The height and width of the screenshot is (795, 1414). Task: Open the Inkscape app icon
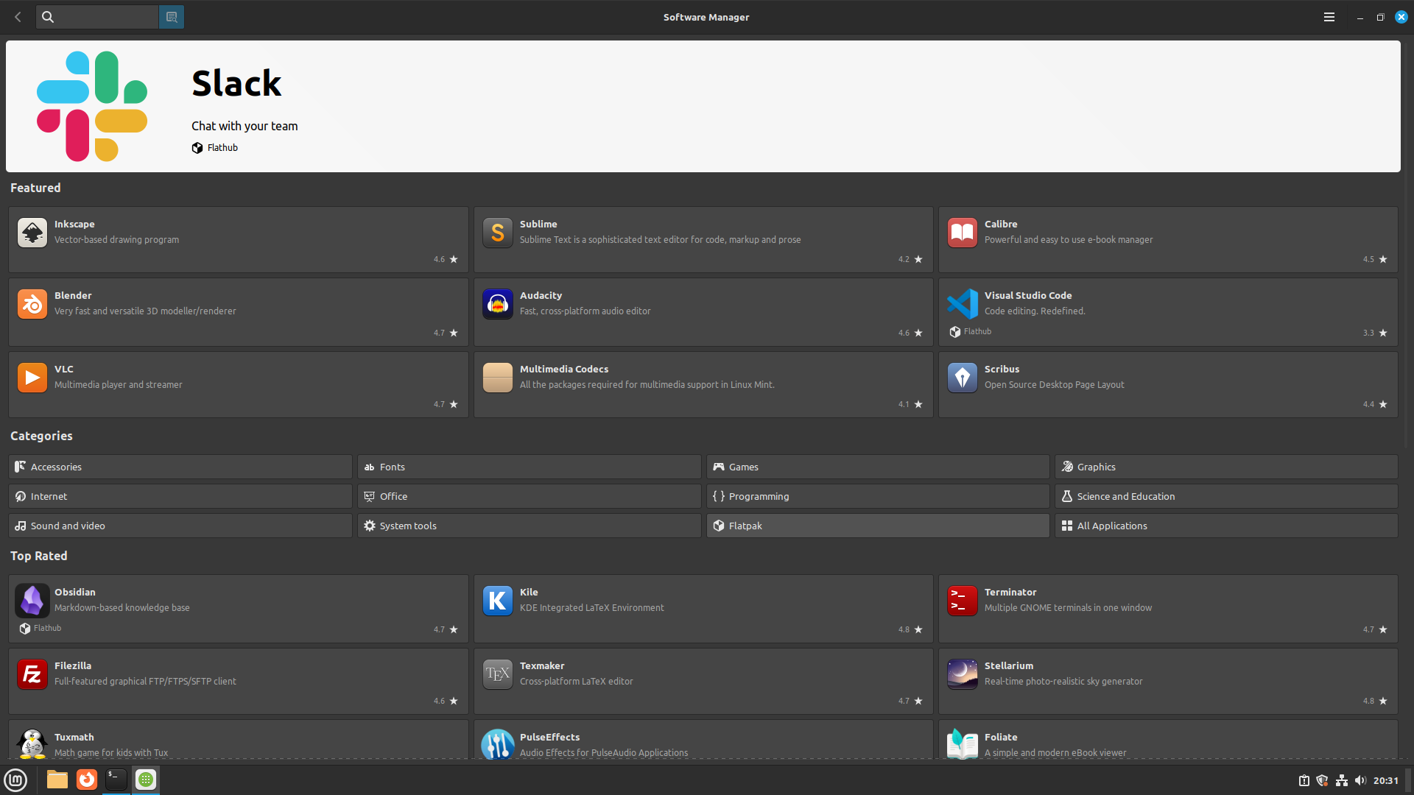pos(32,233)
